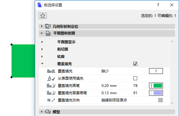Click the help question mark in title bar
The width and height of the screenshot is (179, 116).
coord(158,5)
